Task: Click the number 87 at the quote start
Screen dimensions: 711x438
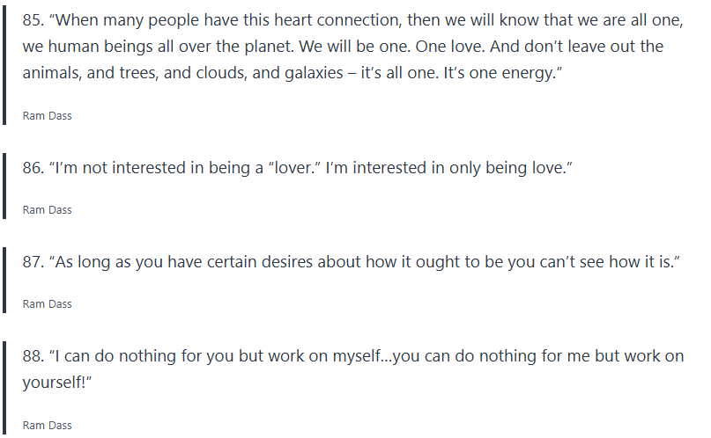Action: pos(32,262)
